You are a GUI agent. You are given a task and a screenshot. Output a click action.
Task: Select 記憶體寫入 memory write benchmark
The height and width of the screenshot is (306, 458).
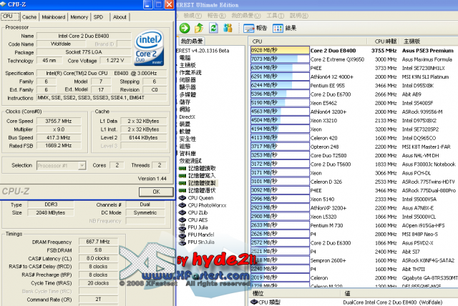[202, 176]
